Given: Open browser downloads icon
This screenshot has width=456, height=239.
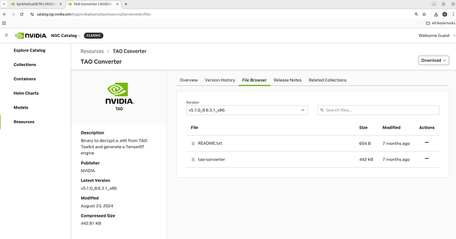Looking at the screenshot, I should 436,14.
